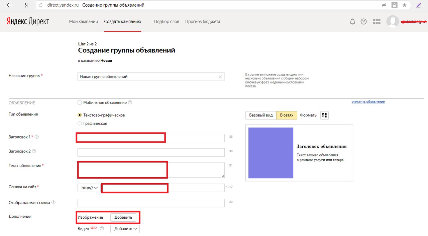Open Создать кампанию tab
Image resolution: width=428 pixels, height=236 pixels.
(x=122, y=22)
